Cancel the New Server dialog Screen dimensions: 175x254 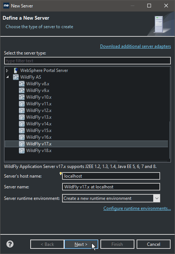pos(153,244)
